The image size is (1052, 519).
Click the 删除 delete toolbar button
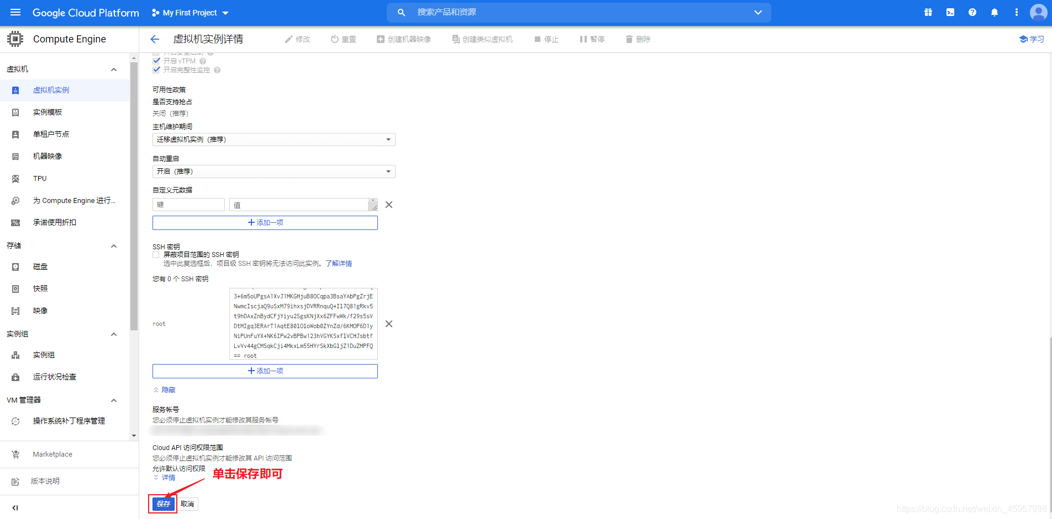(x=638, y=39)
